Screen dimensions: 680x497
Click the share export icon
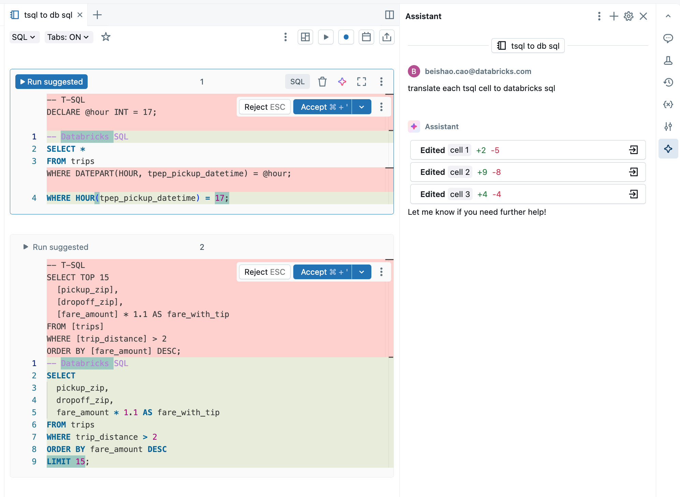[x=387, y=37]
